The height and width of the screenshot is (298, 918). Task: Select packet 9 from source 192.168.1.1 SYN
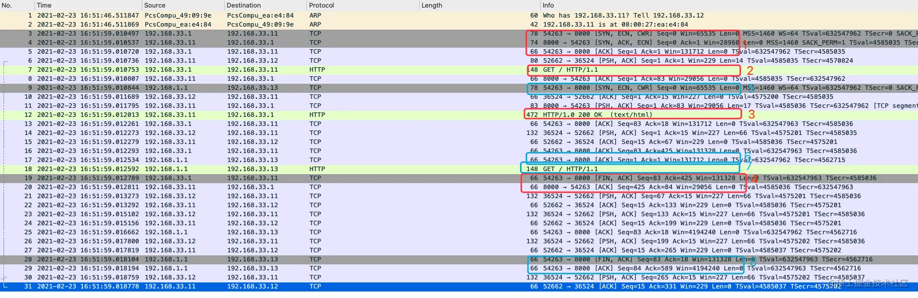(459, 88)
